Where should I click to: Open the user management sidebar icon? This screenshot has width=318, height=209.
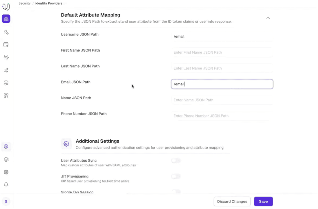click(6, 32)
